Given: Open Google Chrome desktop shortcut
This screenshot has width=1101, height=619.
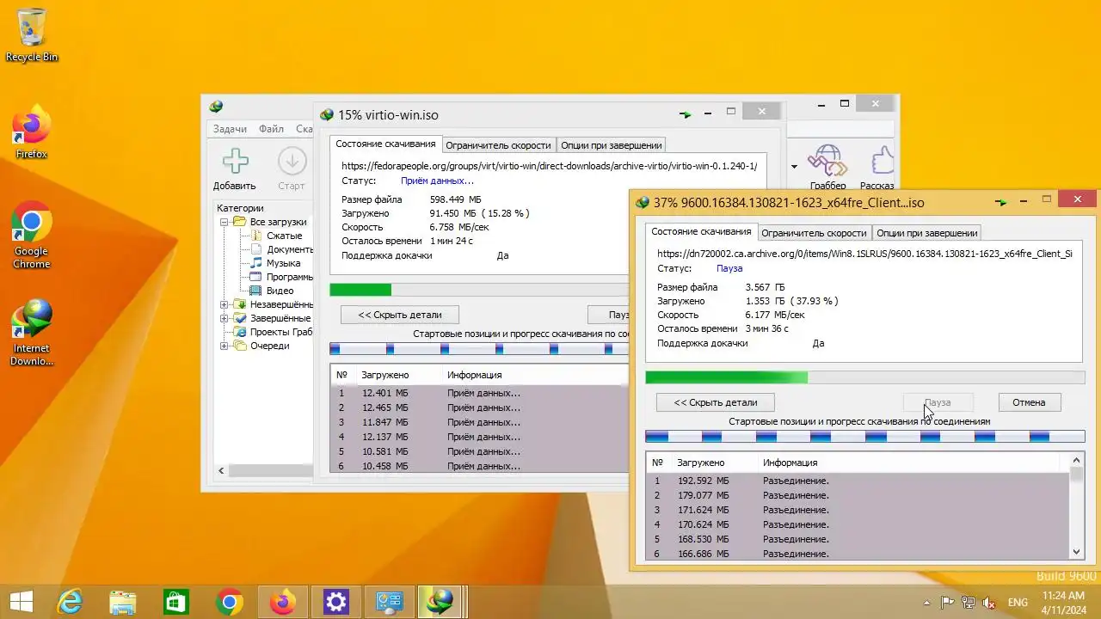Looking at the screenshot, I should click(32, 236).
